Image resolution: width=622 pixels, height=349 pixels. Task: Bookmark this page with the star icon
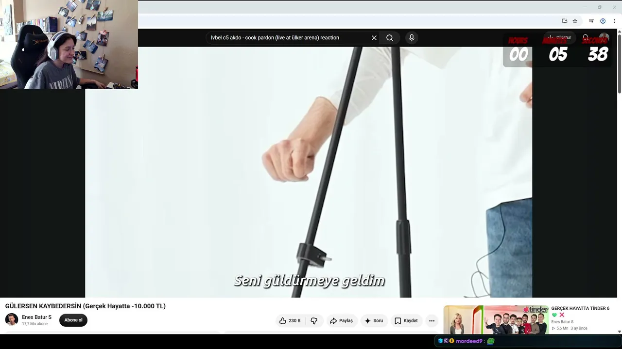(575, 21)
